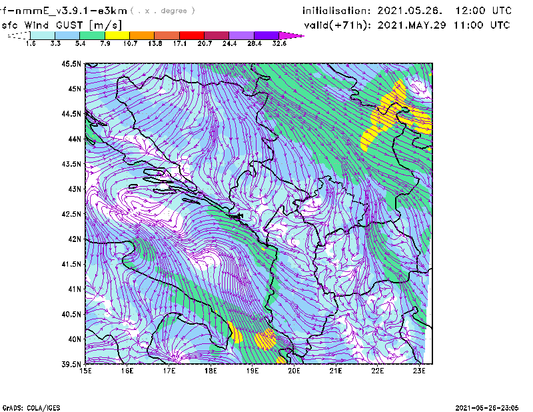This screenshot has width=533, height=412.
Task: Click the 'sfc Wind GUST [m/s]' title
Action: tap(61, 25)
